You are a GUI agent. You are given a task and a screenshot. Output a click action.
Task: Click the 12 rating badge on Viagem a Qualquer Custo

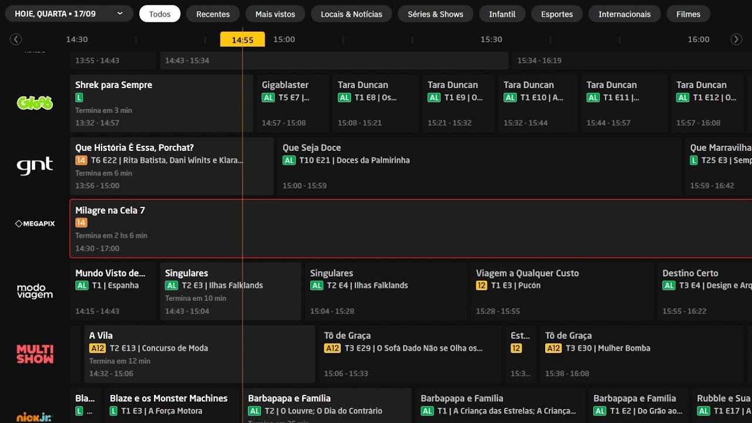click(481, 286)
